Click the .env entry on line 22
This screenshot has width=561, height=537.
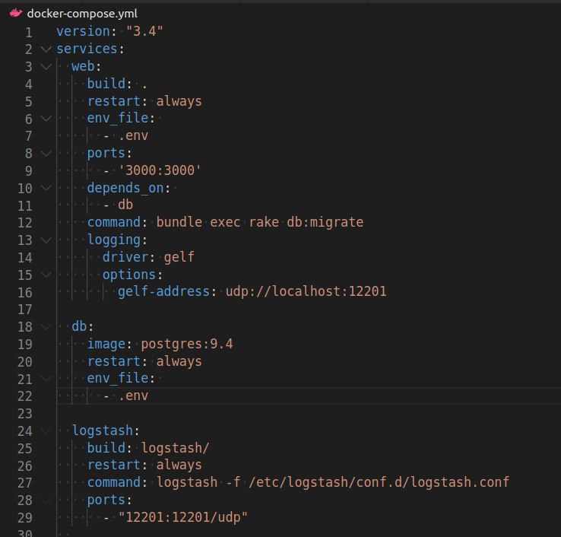(133, 396)
